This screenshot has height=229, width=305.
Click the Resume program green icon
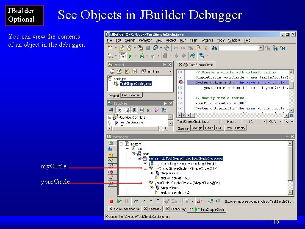tap(119, 201)
